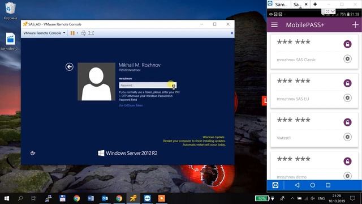
Task: Open VMware Remote Console taskbar icon
Action: (x=133, y=198)
